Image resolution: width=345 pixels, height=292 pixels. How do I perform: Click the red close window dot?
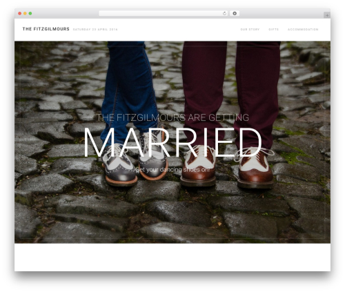pyautogui.click(x=20, y=13)
